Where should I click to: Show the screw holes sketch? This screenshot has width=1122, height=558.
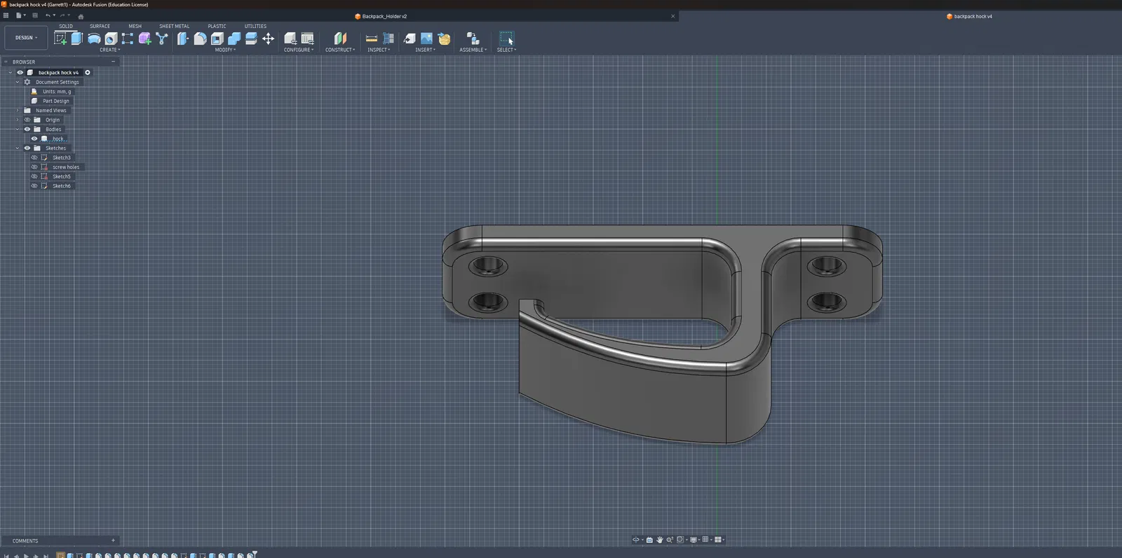[34, 167]
